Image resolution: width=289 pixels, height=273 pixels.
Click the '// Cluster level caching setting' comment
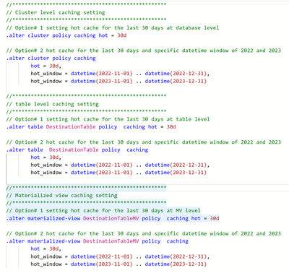pos(56,12)
